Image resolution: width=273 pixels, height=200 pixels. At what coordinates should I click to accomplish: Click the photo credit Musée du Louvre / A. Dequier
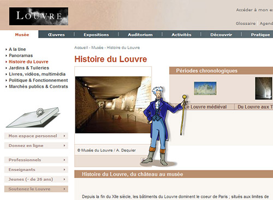106,150
